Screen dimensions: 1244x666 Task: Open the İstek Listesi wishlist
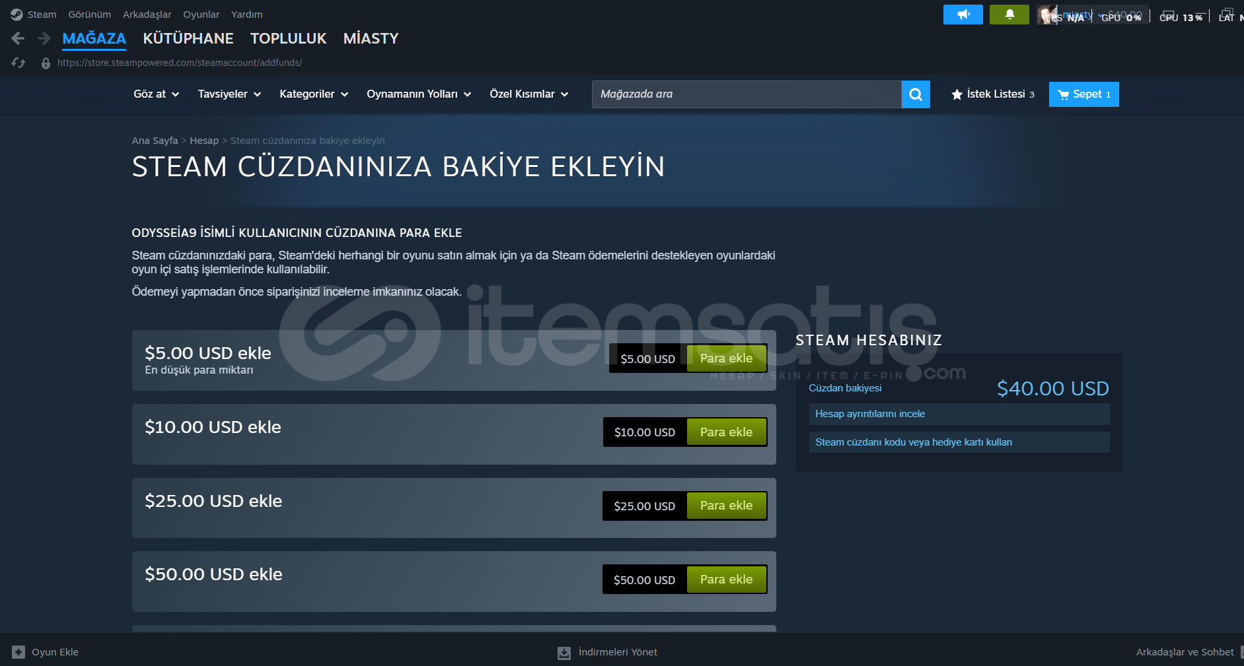(x=993, y=94)
